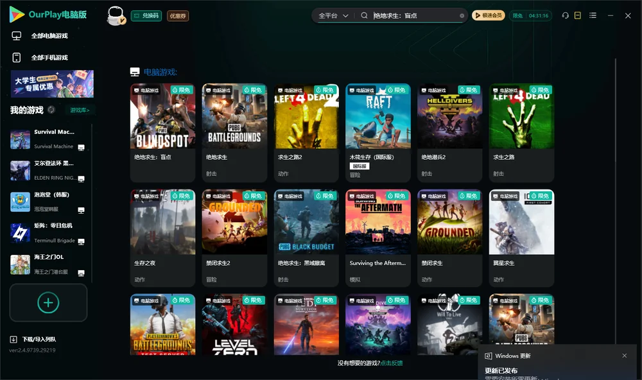642x380 pixels.
Task: Open the list menu icon in the title bar
Action: [x=593, y=15]
